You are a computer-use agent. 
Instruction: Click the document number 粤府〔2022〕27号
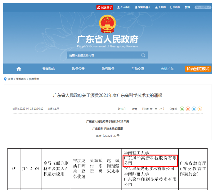pos(107,136)
